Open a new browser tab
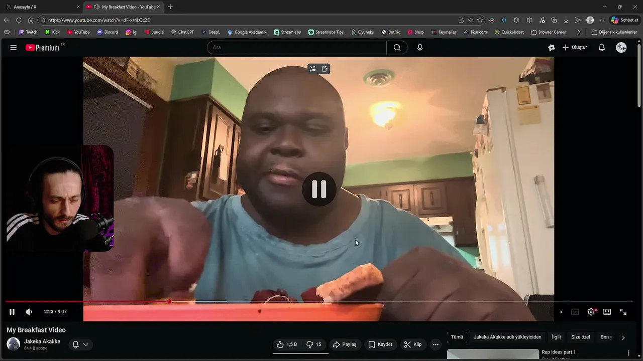The height and width of the screenshot is (361, 643). [x=170, y=7]
